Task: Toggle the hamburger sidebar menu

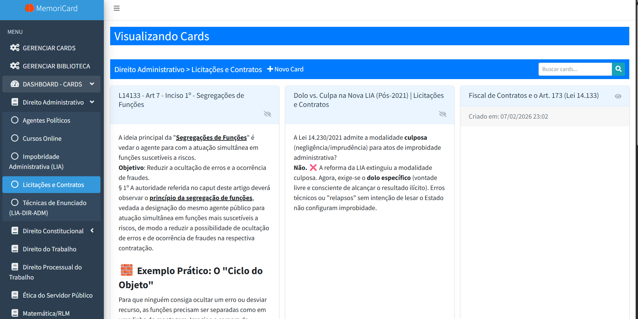Action: click(x=117, y=8)
